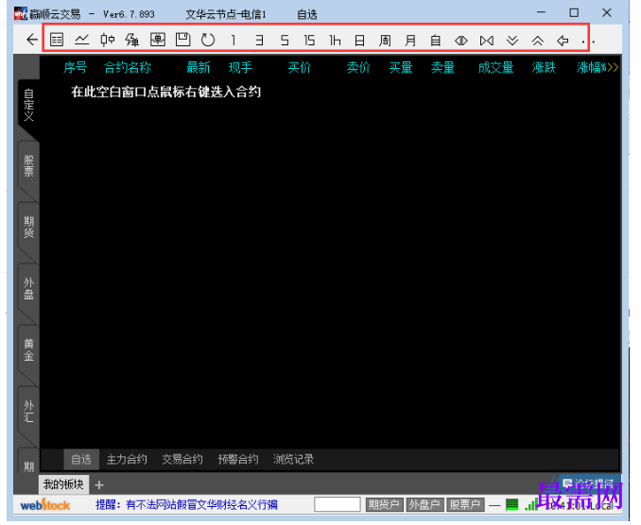
Task: Click the 期货户 account button
Action: (384, 505)
